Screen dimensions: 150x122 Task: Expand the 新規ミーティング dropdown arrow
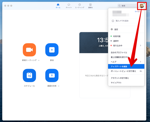[x=39, y=60]
